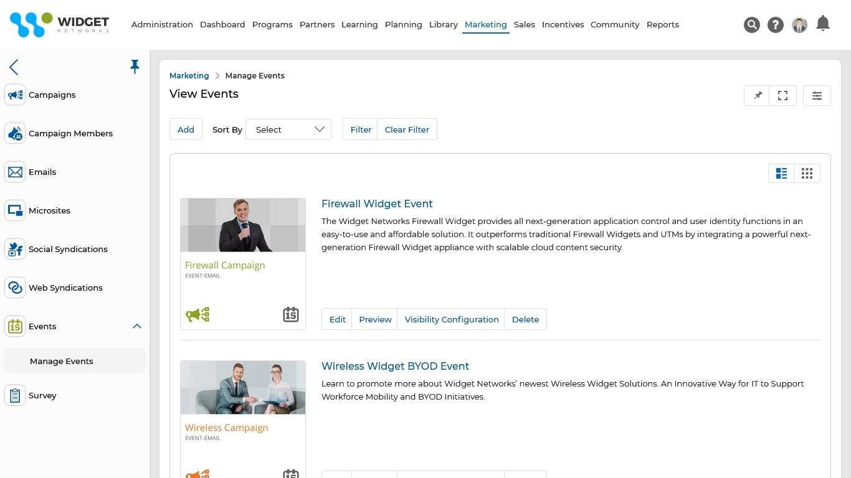This screenshot has height=478, width=851.
Task: Open the Survey sidebar icon
Action: point(14,395)
